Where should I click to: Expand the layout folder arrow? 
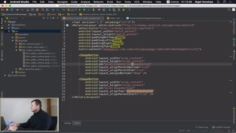pyautogui.click(x=13, y=38)
